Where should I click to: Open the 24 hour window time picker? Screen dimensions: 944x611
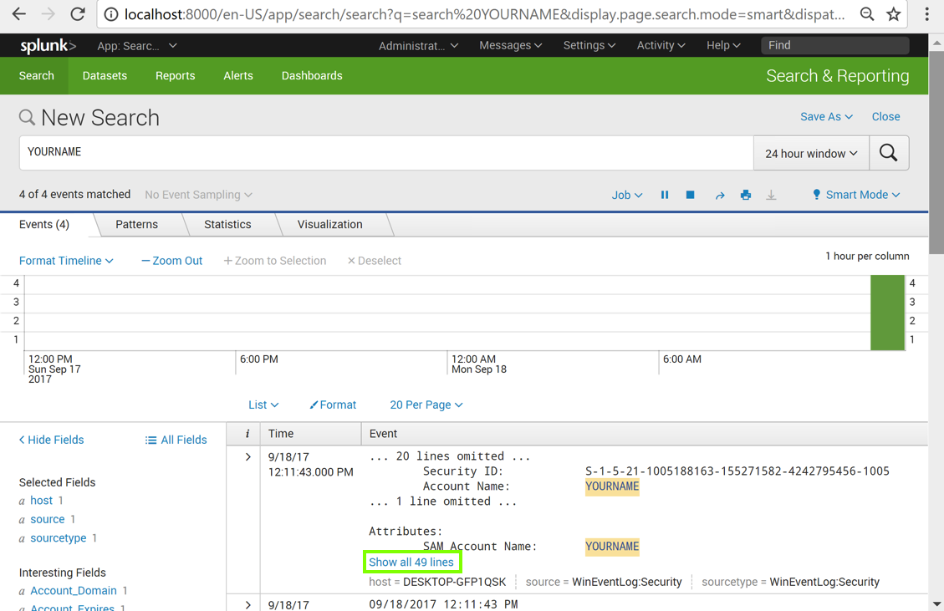[x=811, y=154]
